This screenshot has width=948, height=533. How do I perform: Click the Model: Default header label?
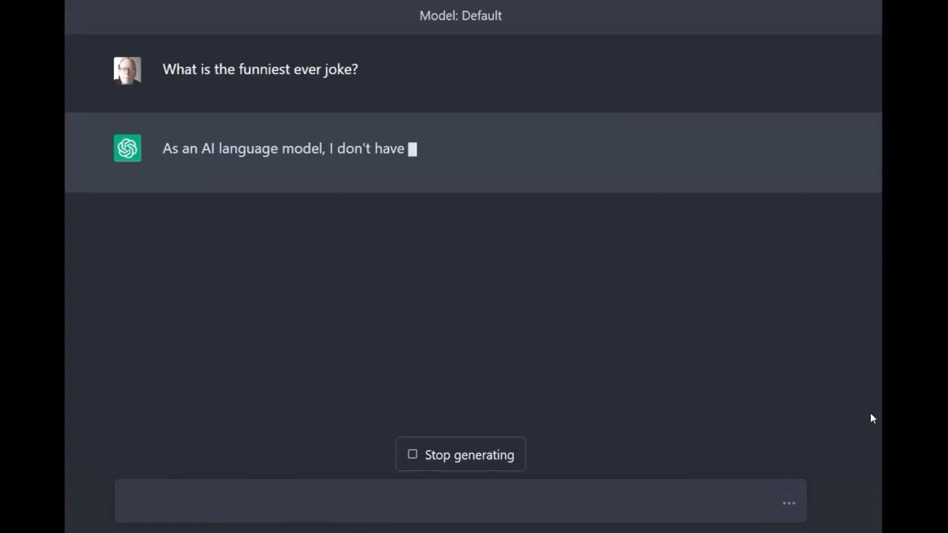pyautogui.click(x=461, y=16)
